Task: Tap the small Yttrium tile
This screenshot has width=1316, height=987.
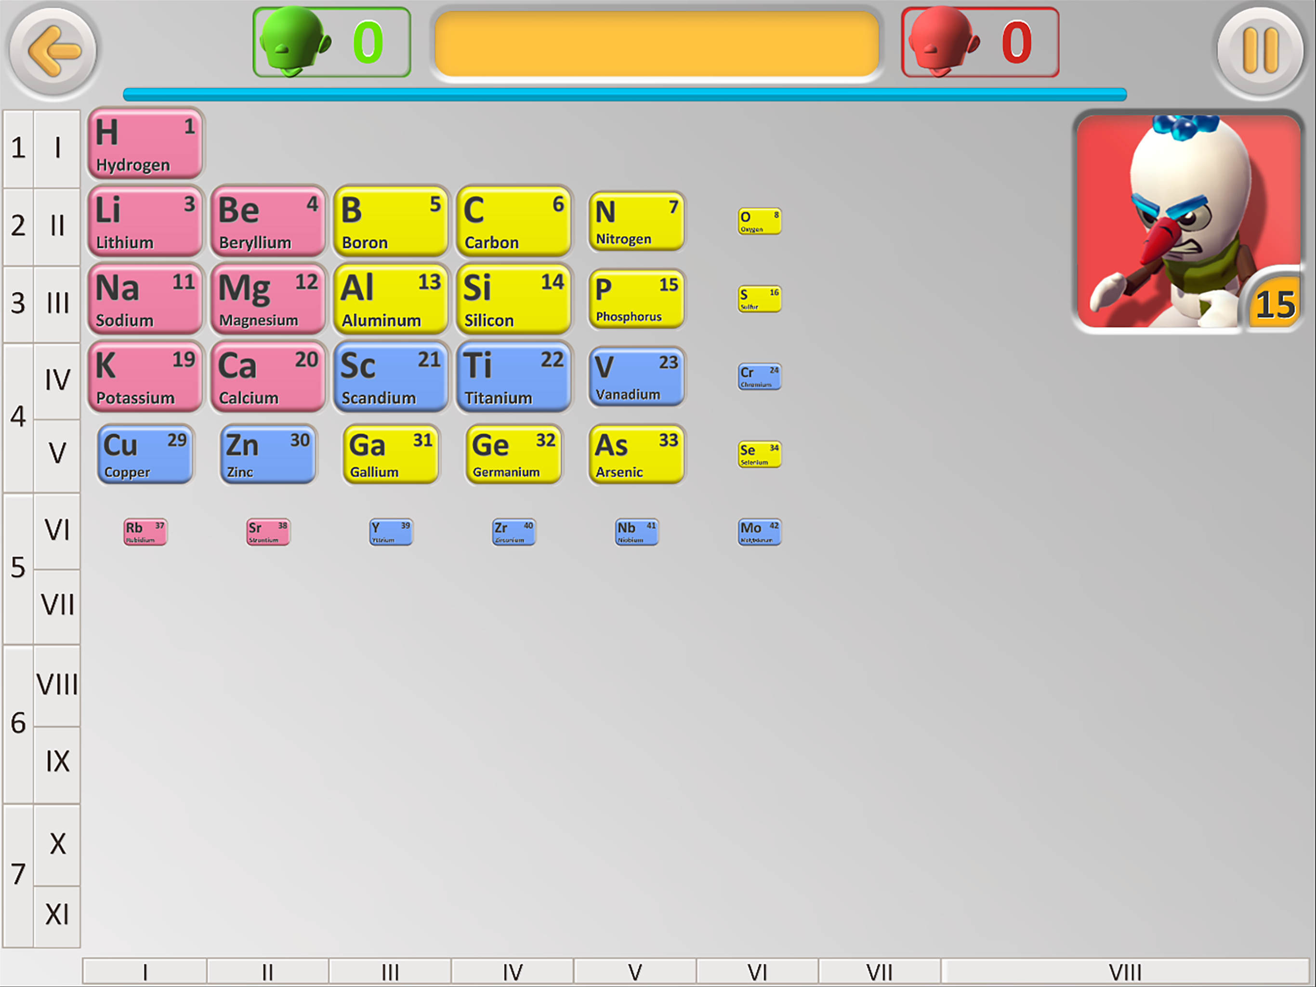Action: [391, 532]
